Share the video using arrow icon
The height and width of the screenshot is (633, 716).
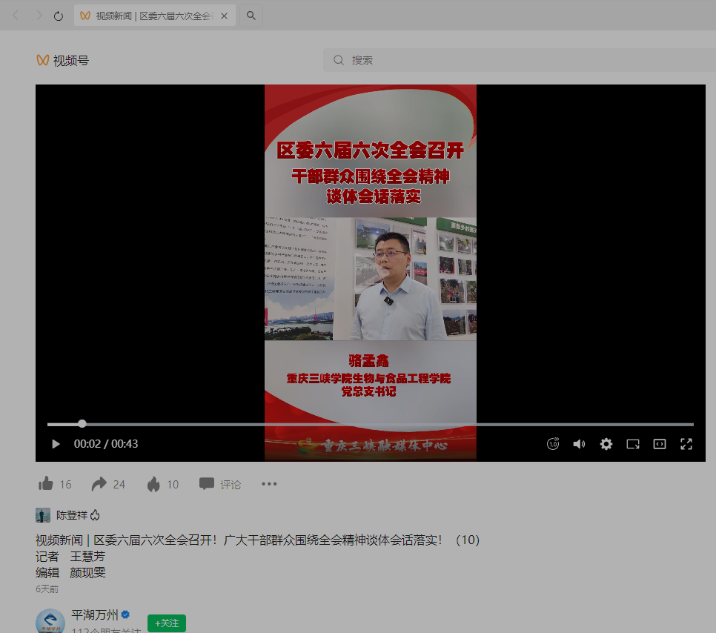coord(99,484)
